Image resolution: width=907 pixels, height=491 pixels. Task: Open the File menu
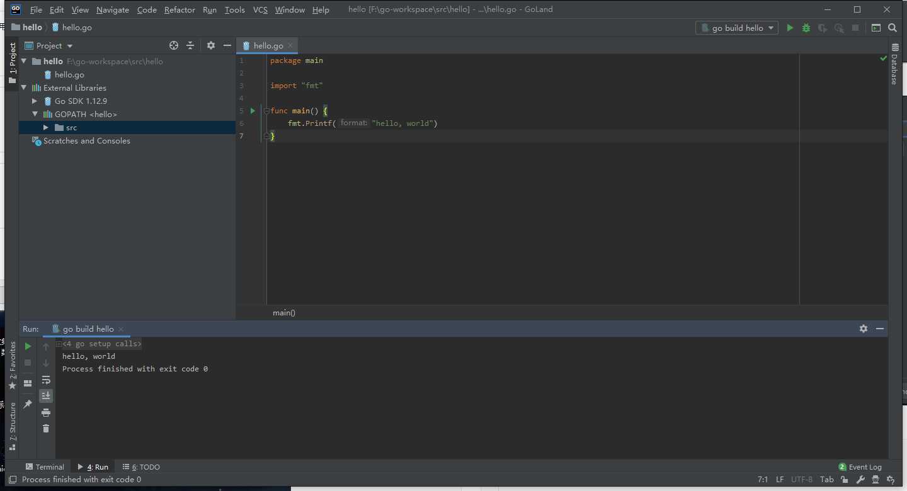pos(36,9)
